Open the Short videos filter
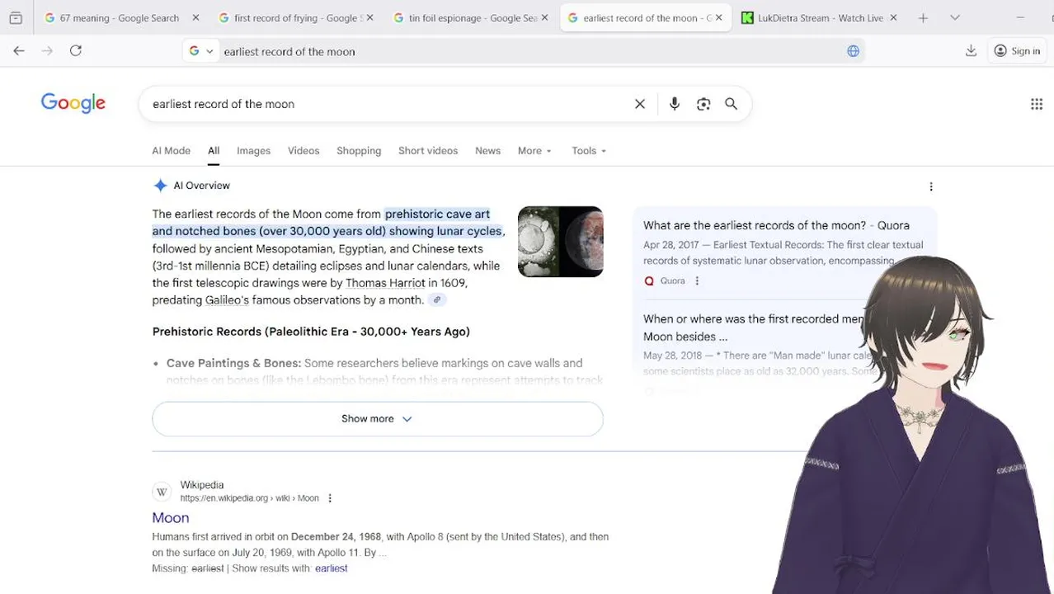The height and width of the screenshot is (594, 1054). [428, 151]
